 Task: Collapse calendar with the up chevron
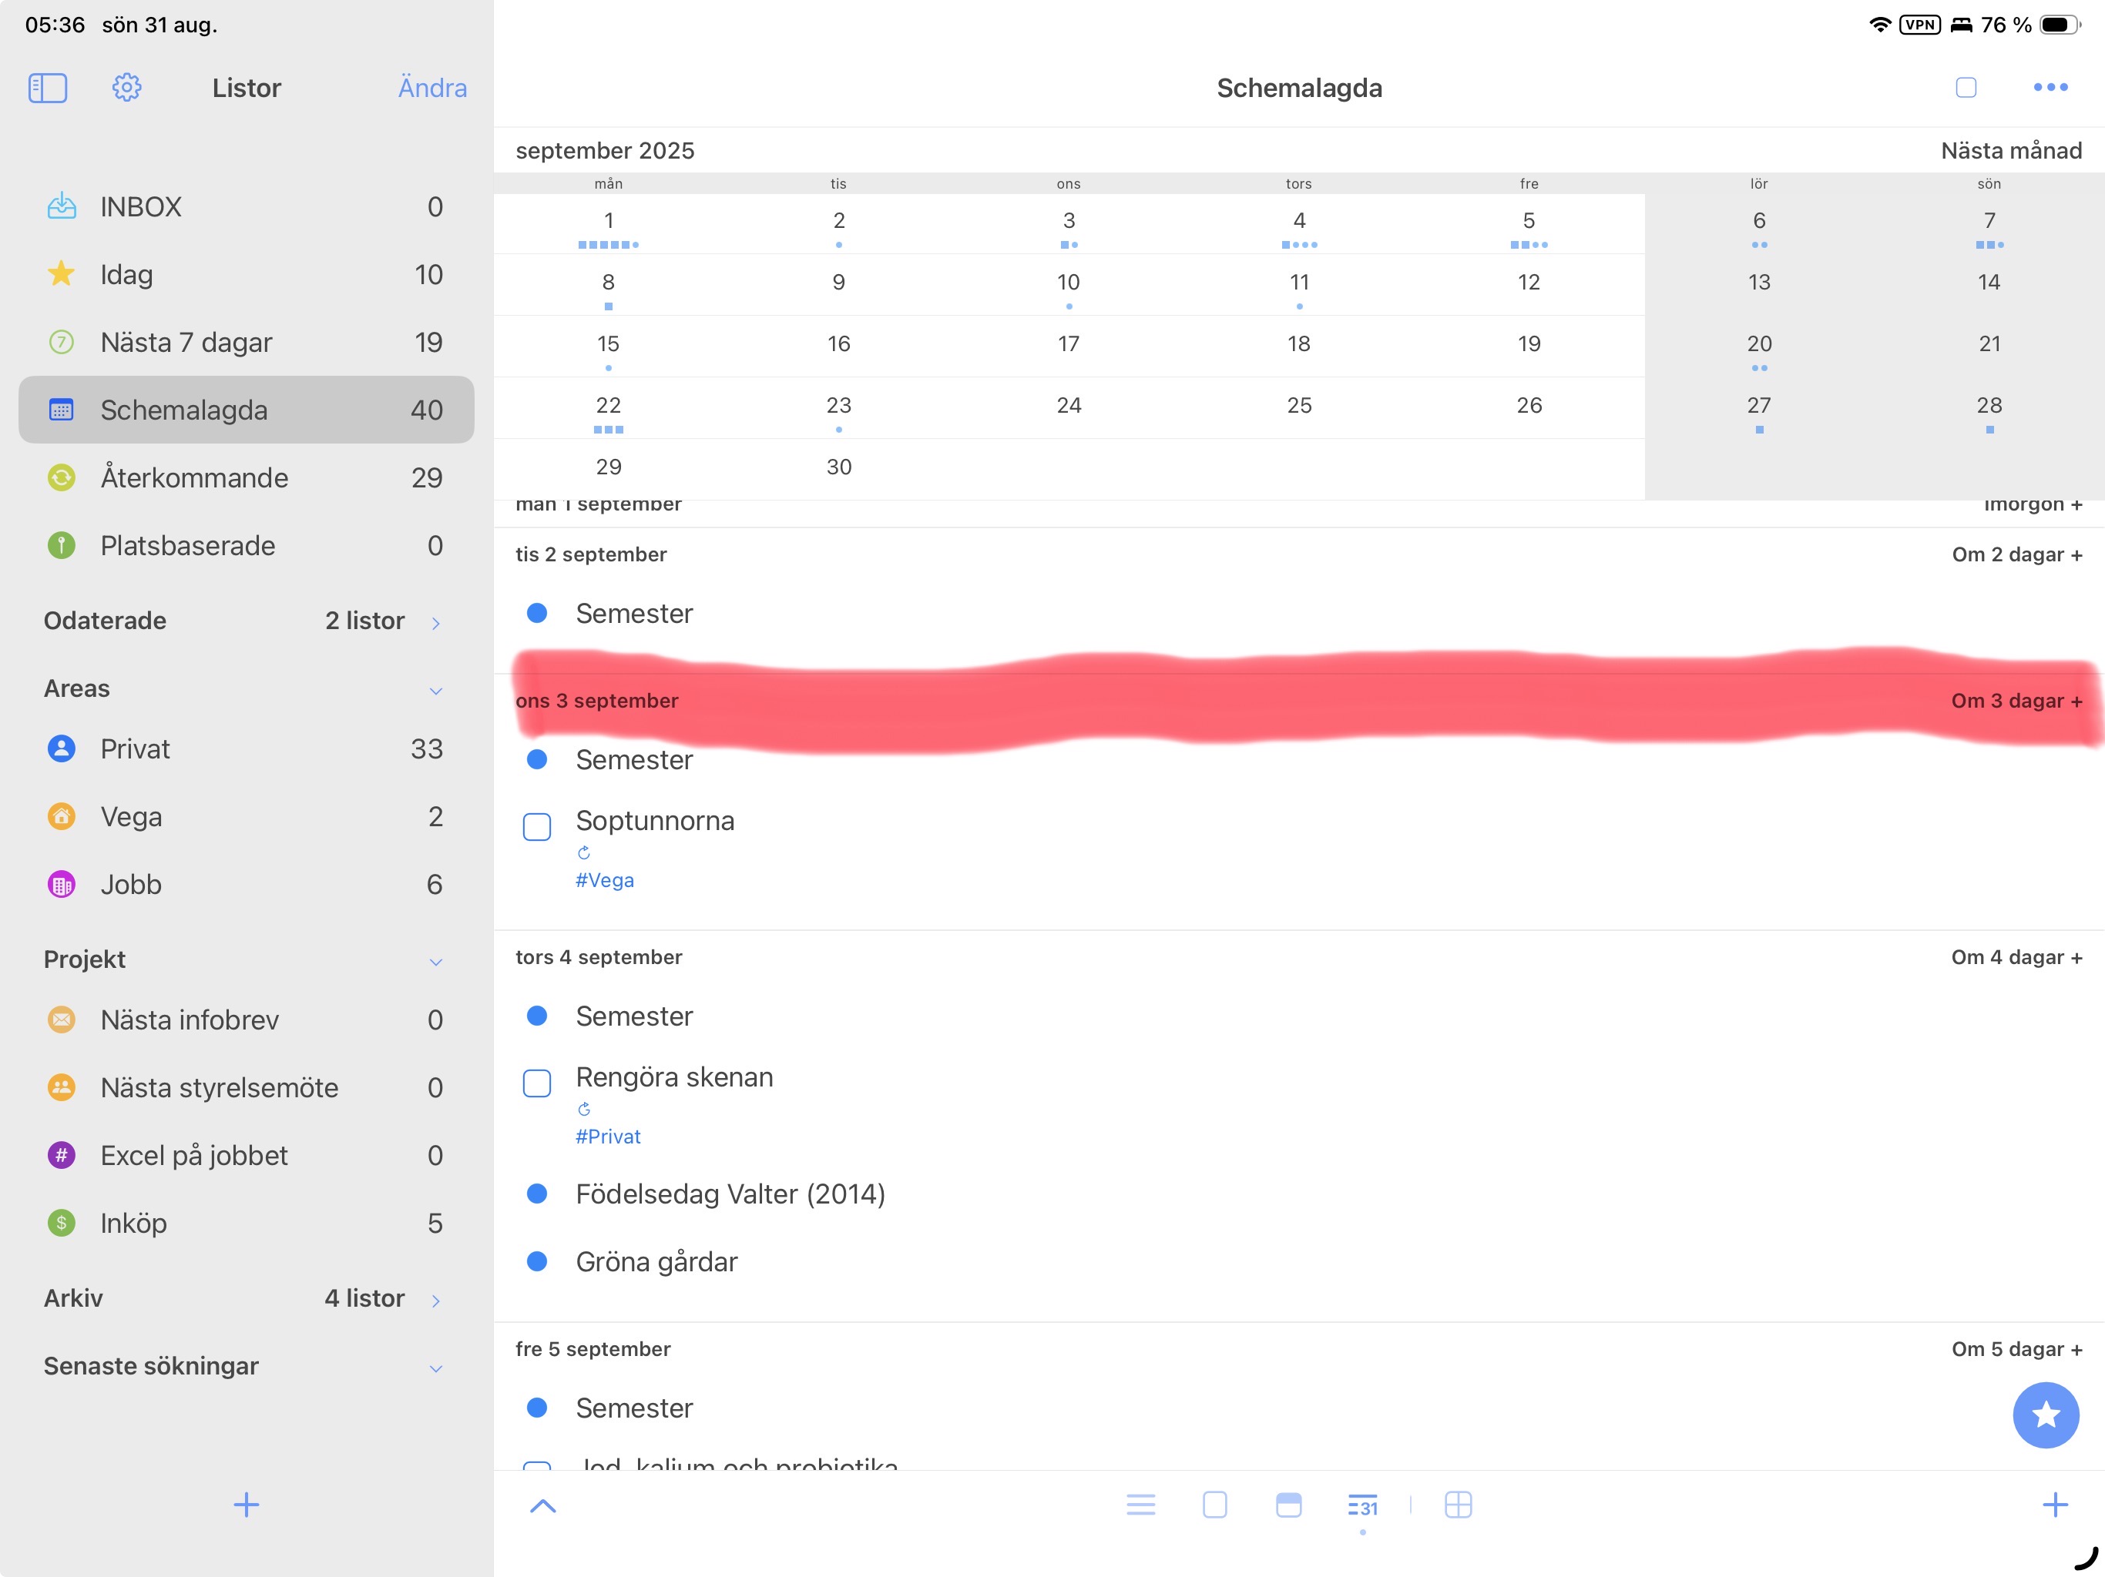542,1505
